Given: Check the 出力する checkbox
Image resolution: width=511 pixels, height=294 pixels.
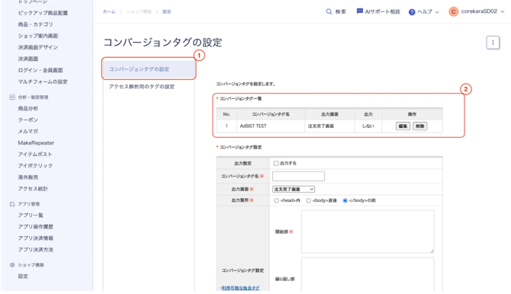Looking at the screenshot, I should 276,164.
